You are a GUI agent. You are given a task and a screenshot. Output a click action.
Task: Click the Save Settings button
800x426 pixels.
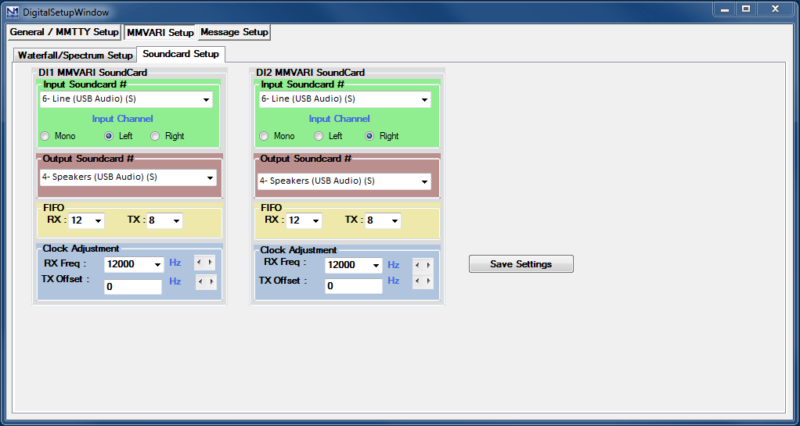(x=521, y=264)
